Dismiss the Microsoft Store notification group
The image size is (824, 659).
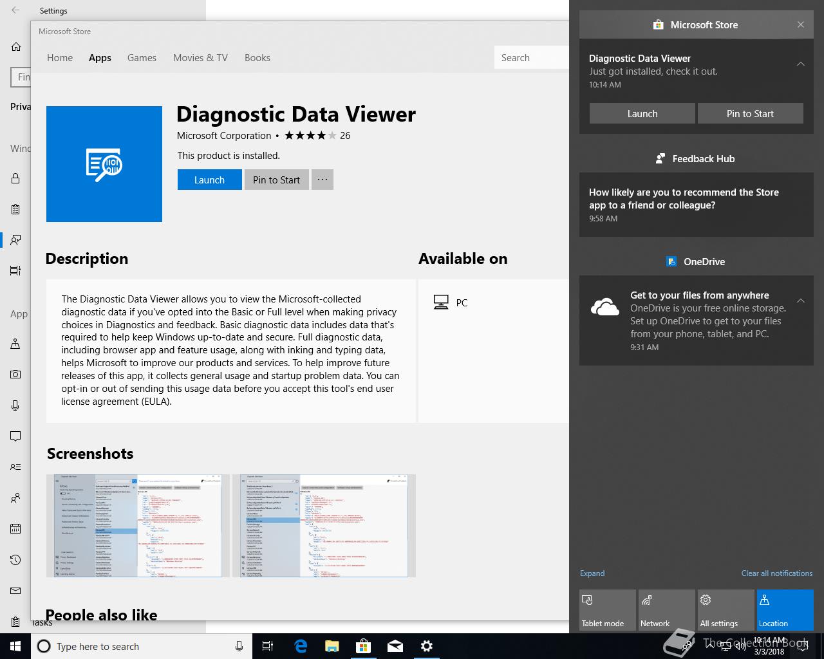coord(801,24)
